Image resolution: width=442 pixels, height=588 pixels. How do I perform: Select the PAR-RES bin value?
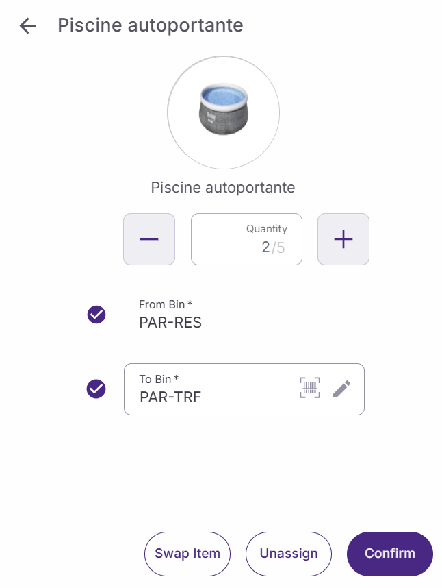tap(170, 322)
